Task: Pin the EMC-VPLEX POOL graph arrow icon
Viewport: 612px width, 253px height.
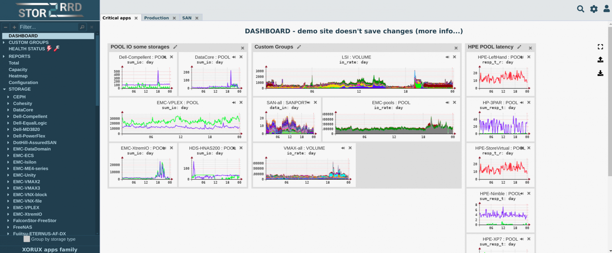Action: (x=234, y=102)
